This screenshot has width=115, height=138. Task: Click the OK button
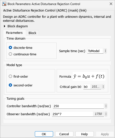(x=44, y=134)
